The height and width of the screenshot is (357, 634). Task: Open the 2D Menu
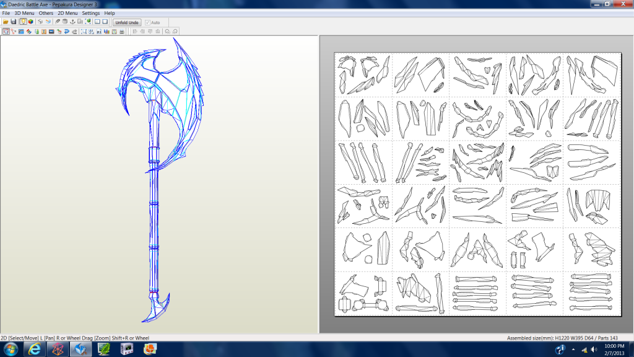point(67,13)
